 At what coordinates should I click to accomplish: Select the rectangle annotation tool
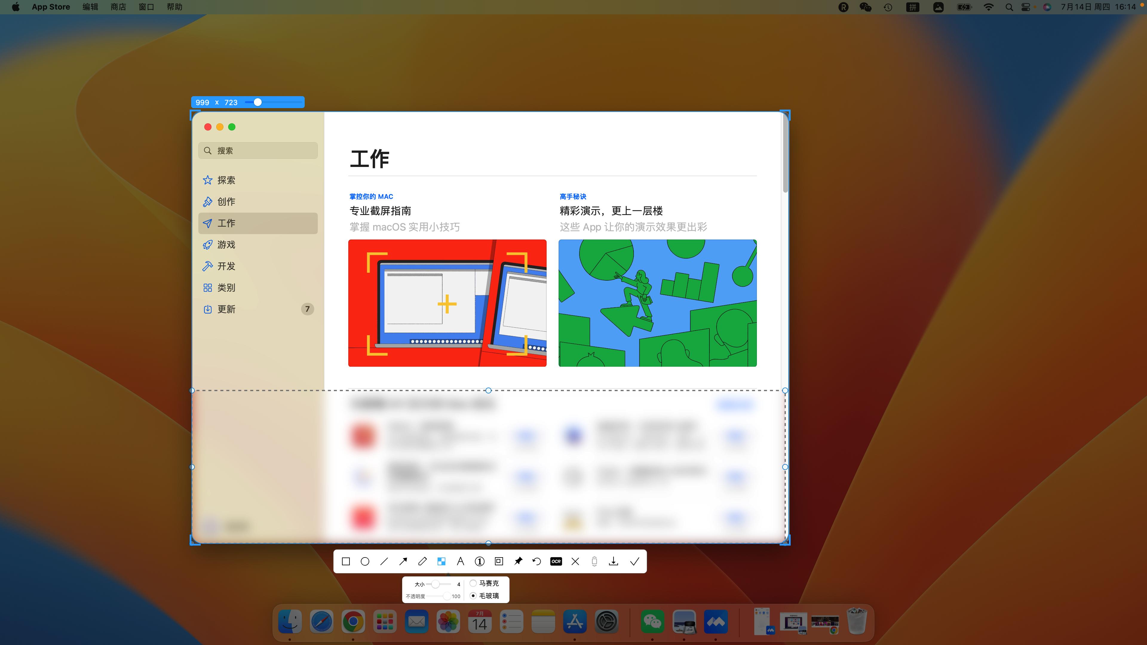[x=346, y=561]
